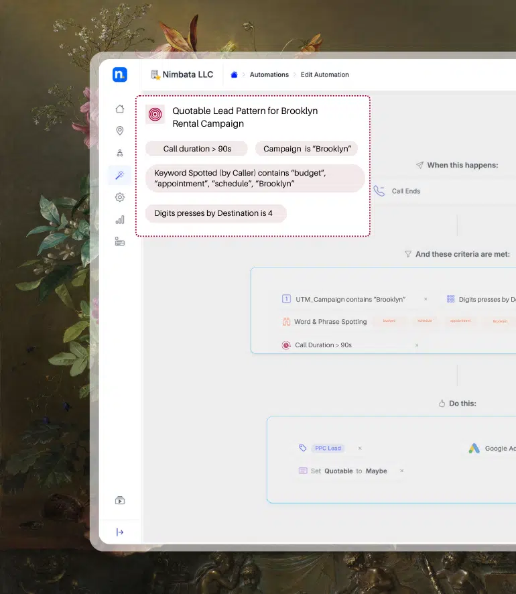Remove the PPC Lead tag action

pos(360,449)
